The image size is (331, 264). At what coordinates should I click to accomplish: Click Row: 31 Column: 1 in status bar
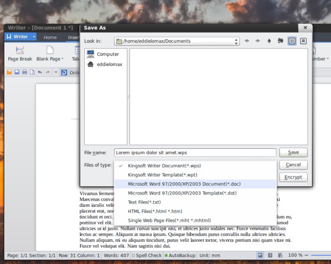79,255
